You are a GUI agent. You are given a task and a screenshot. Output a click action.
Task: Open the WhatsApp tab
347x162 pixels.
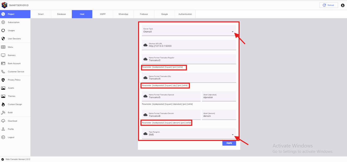(123, 14)
